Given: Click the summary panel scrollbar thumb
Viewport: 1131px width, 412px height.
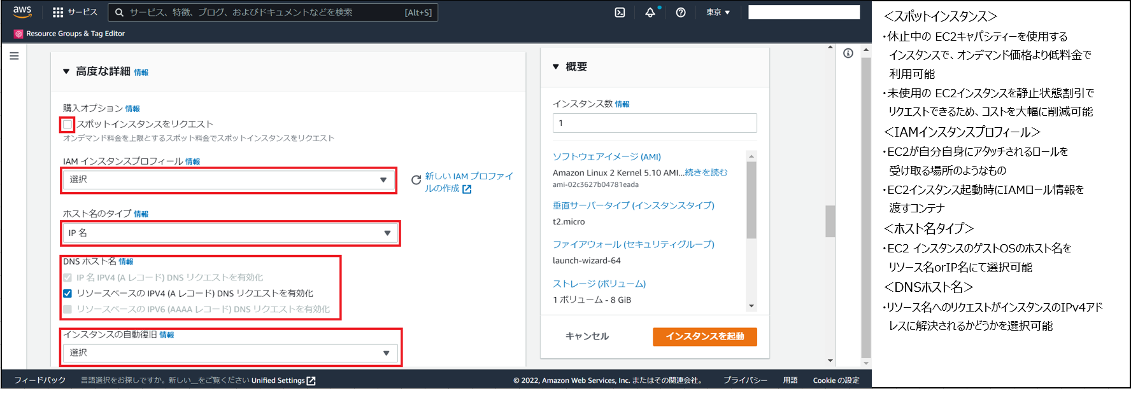Looking at the screenshot, I should pyautogui.click(x=751, y=200).
